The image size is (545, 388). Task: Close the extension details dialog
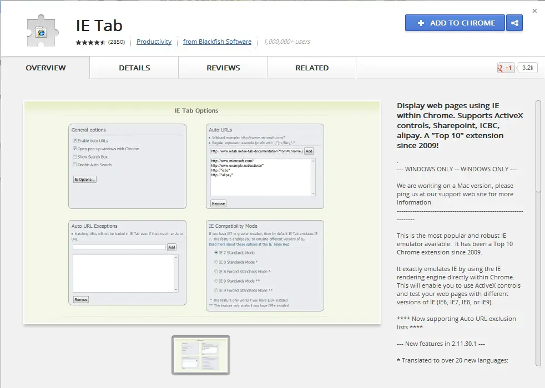535,11
